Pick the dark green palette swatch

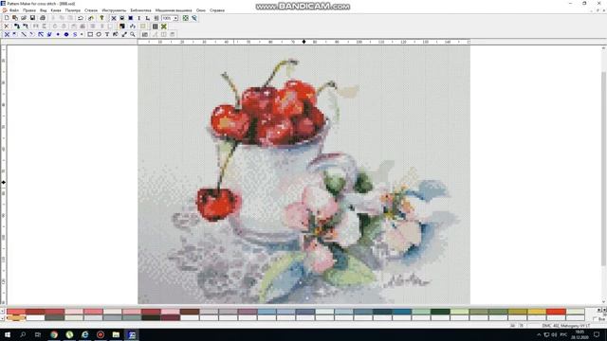440,312
